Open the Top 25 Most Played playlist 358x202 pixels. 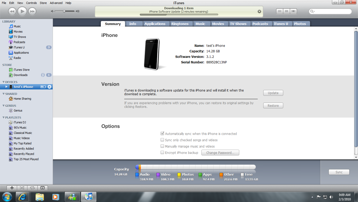tap(26, 159)
